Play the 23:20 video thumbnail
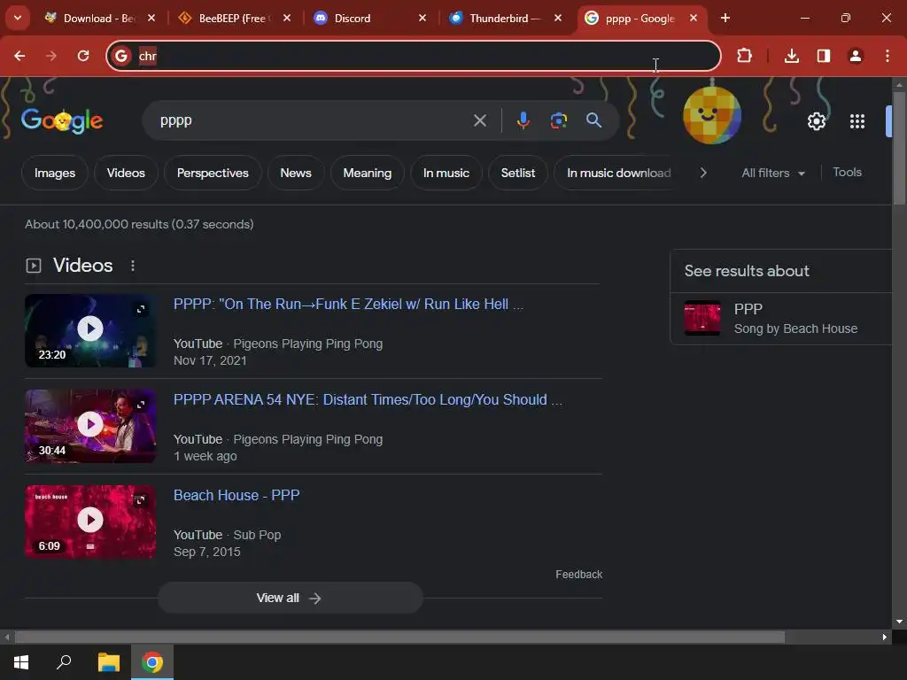Viewport: 907px width, 680px height. (x=89, y=331)
